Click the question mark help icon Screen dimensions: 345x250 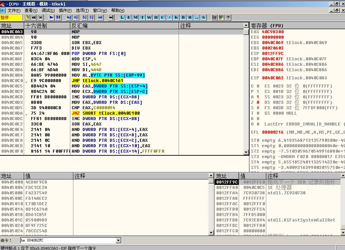click(x=228, y=17)
